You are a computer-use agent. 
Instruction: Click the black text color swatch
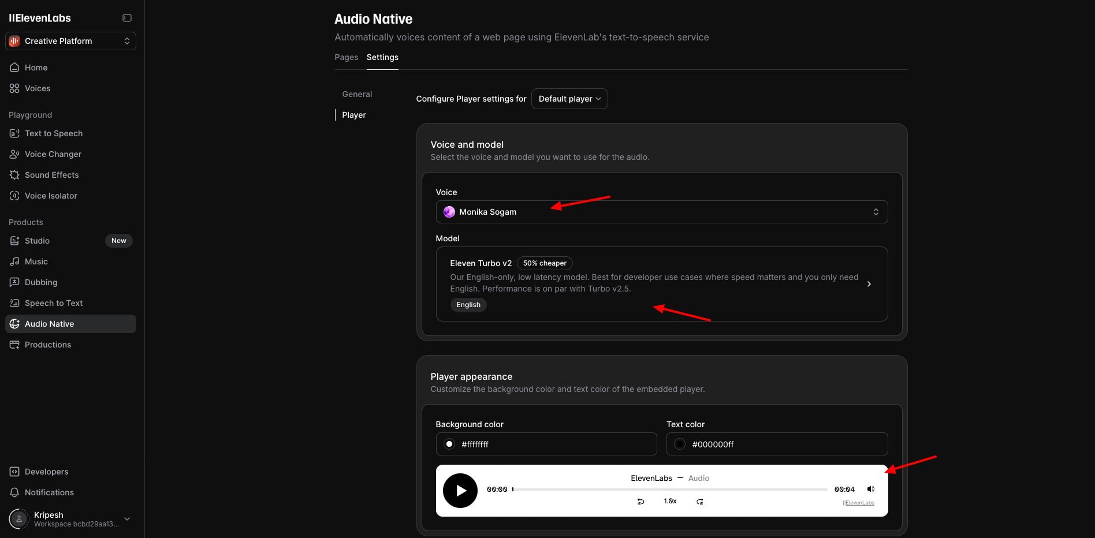coord(680,444)
